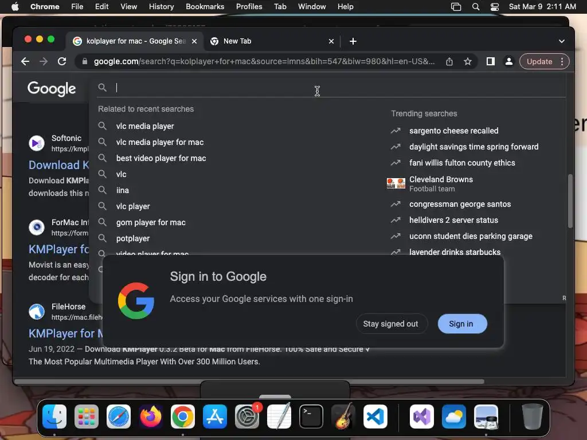Reload the current Google search page
Screen dimensions: 587x440
62,61
